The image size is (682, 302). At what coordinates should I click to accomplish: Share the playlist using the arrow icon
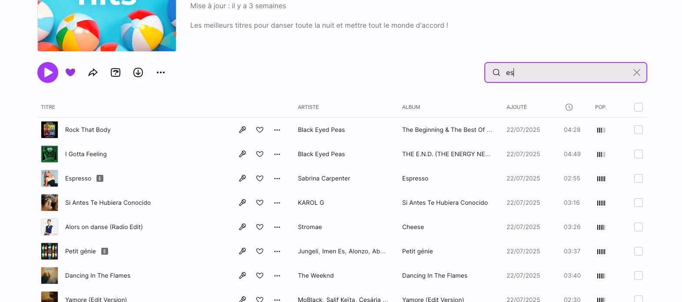(93, 72)
